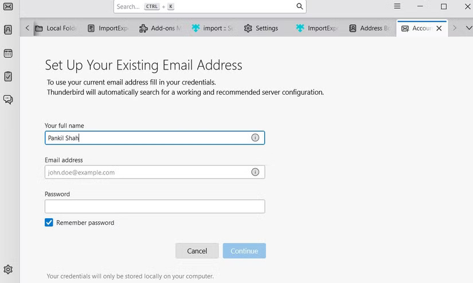This screenshot has width=473, height=283.
Task: Maximize the Thunderbird window
Action: point(444,6)
